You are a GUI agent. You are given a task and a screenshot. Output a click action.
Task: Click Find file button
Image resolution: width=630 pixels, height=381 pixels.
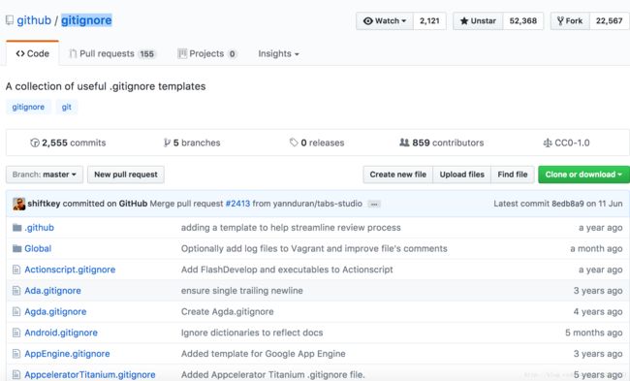pyautogui.click(x=513, y=175)
